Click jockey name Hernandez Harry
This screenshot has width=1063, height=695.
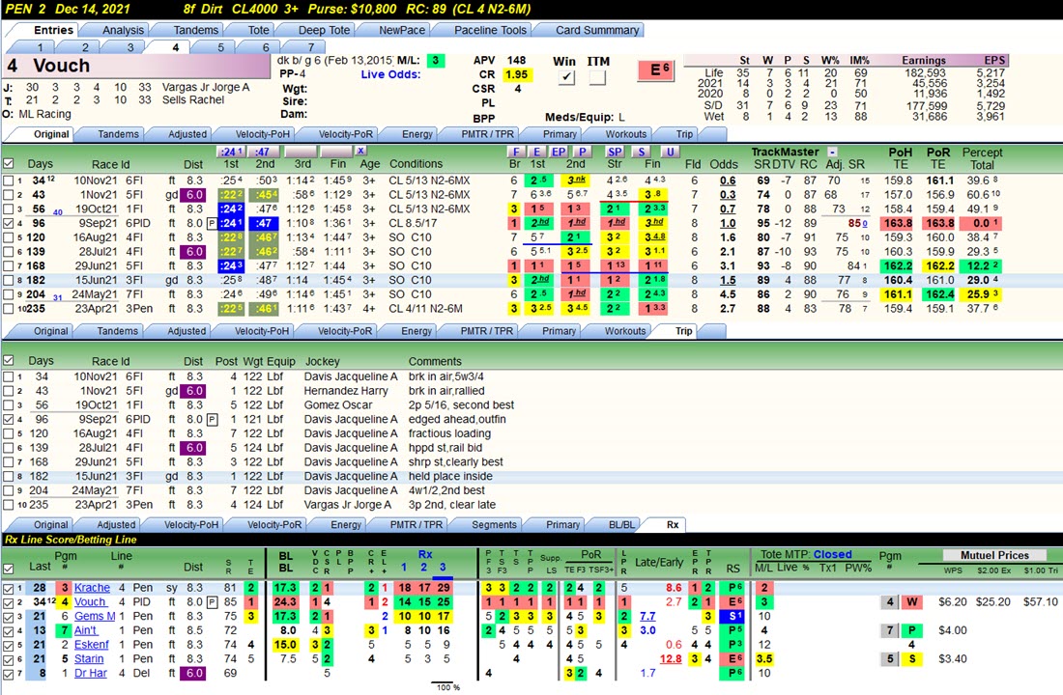click(346, 391)
